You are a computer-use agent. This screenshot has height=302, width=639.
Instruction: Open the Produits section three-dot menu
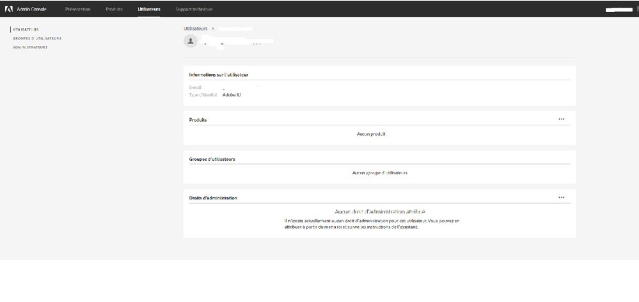(x=561, y=119)
